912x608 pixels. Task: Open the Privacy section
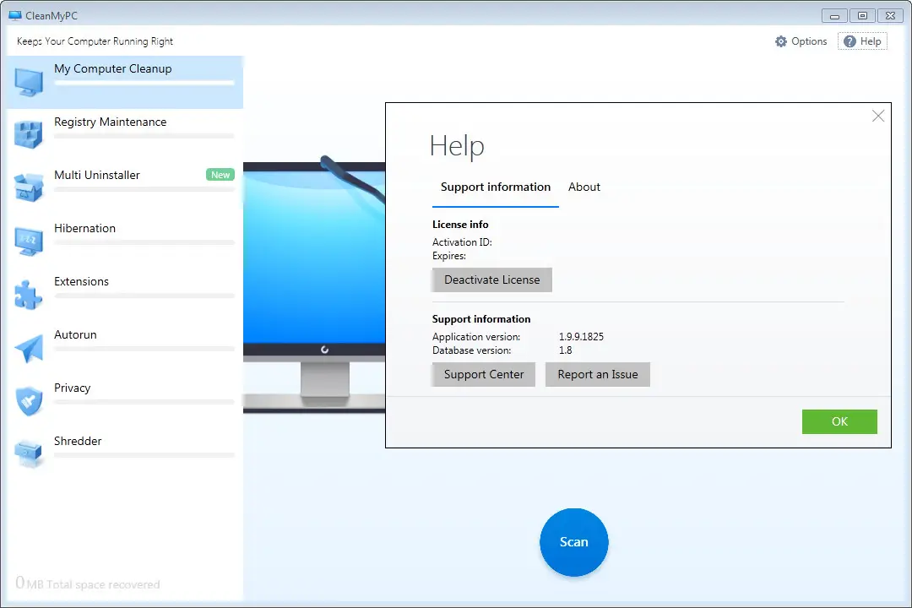coord(125,401)
